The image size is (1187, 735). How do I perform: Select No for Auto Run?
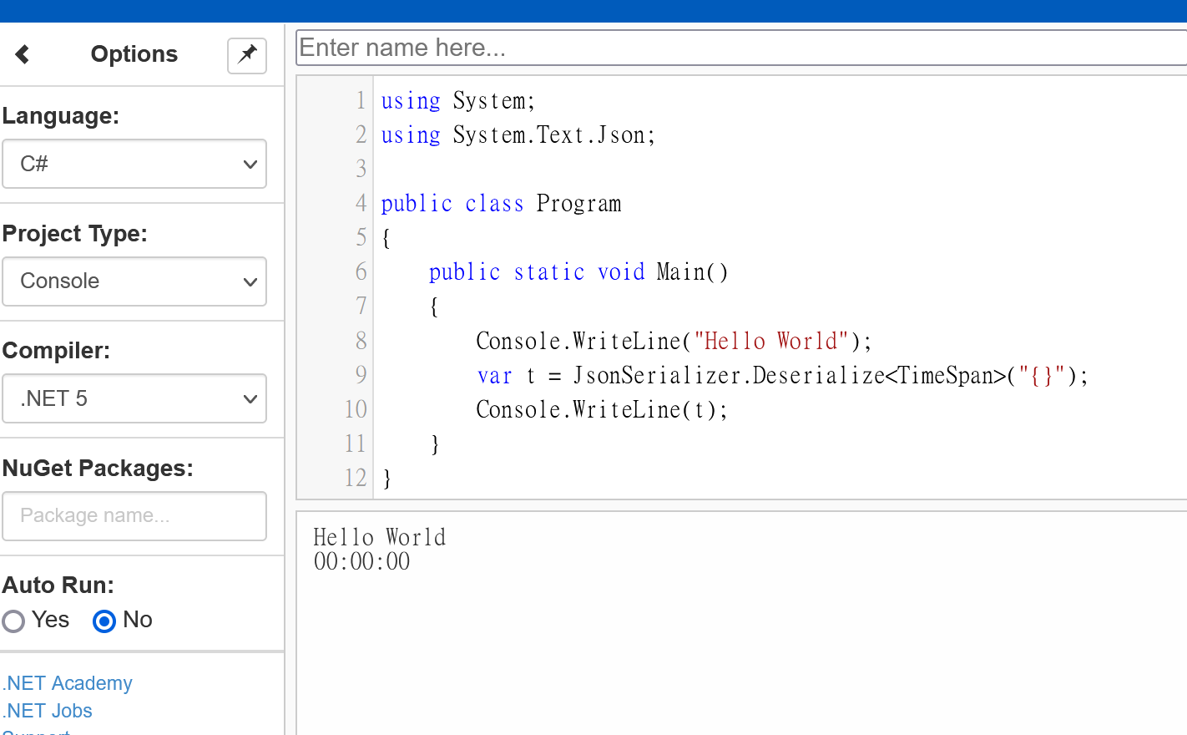104,621
